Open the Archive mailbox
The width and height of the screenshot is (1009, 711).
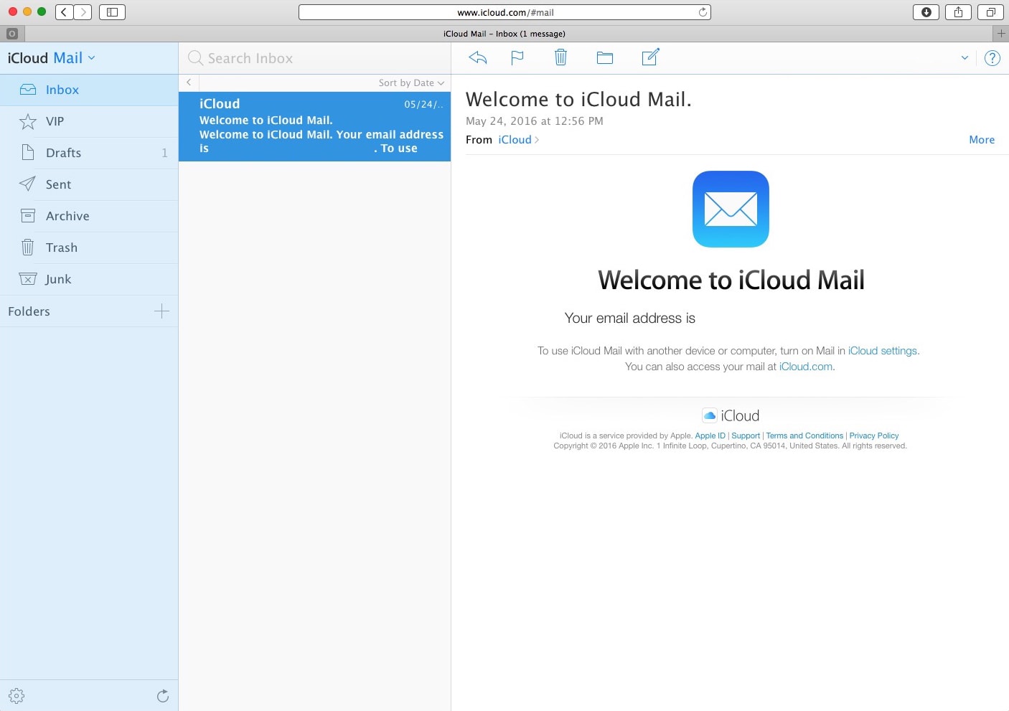(89, 216)
